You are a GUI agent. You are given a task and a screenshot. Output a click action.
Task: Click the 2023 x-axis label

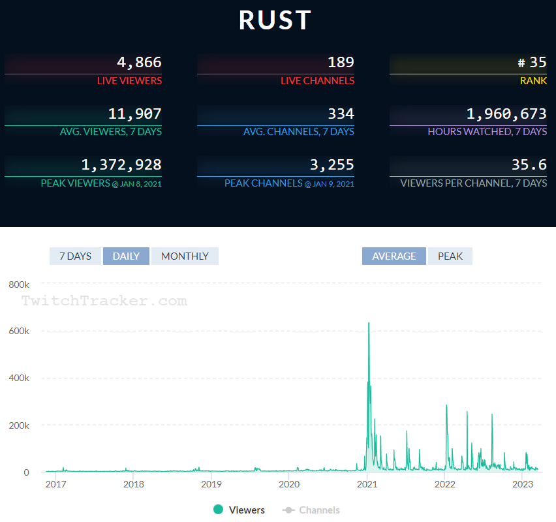pos(523,484)
